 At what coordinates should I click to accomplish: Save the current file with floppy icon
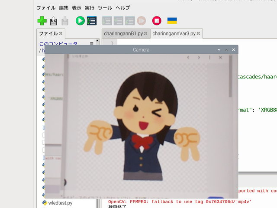(65, 21)
